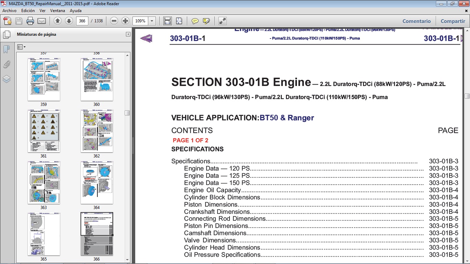The image size is (470, 264).
Task: Select page 363 thumbnail
Action: 44,182
